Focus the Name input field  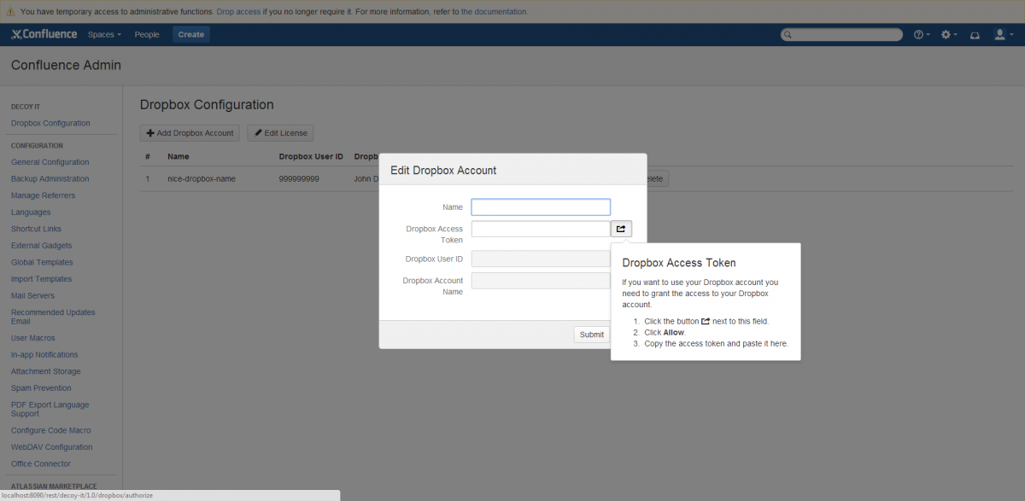click(541, 207)
